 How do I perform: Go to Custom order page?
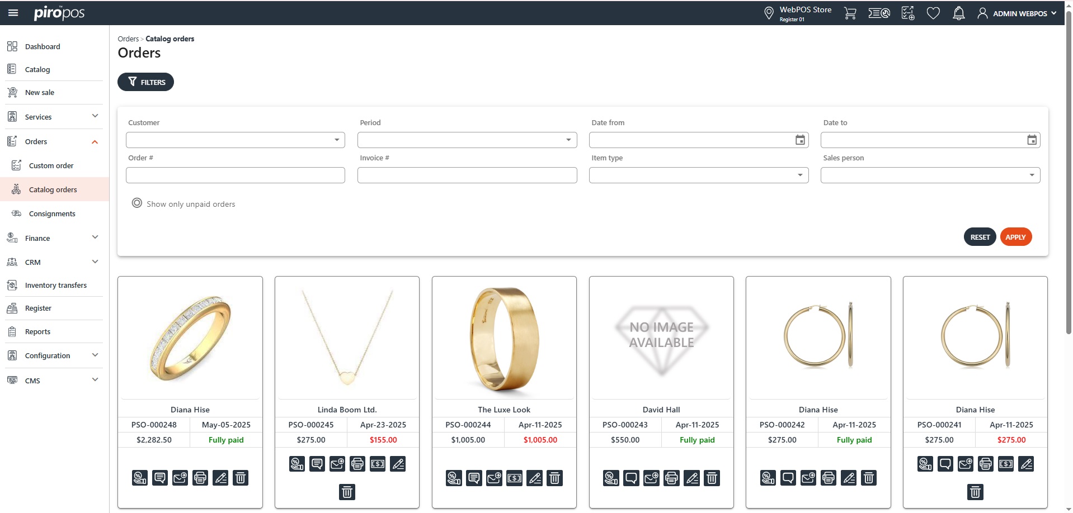click(51, 165)
